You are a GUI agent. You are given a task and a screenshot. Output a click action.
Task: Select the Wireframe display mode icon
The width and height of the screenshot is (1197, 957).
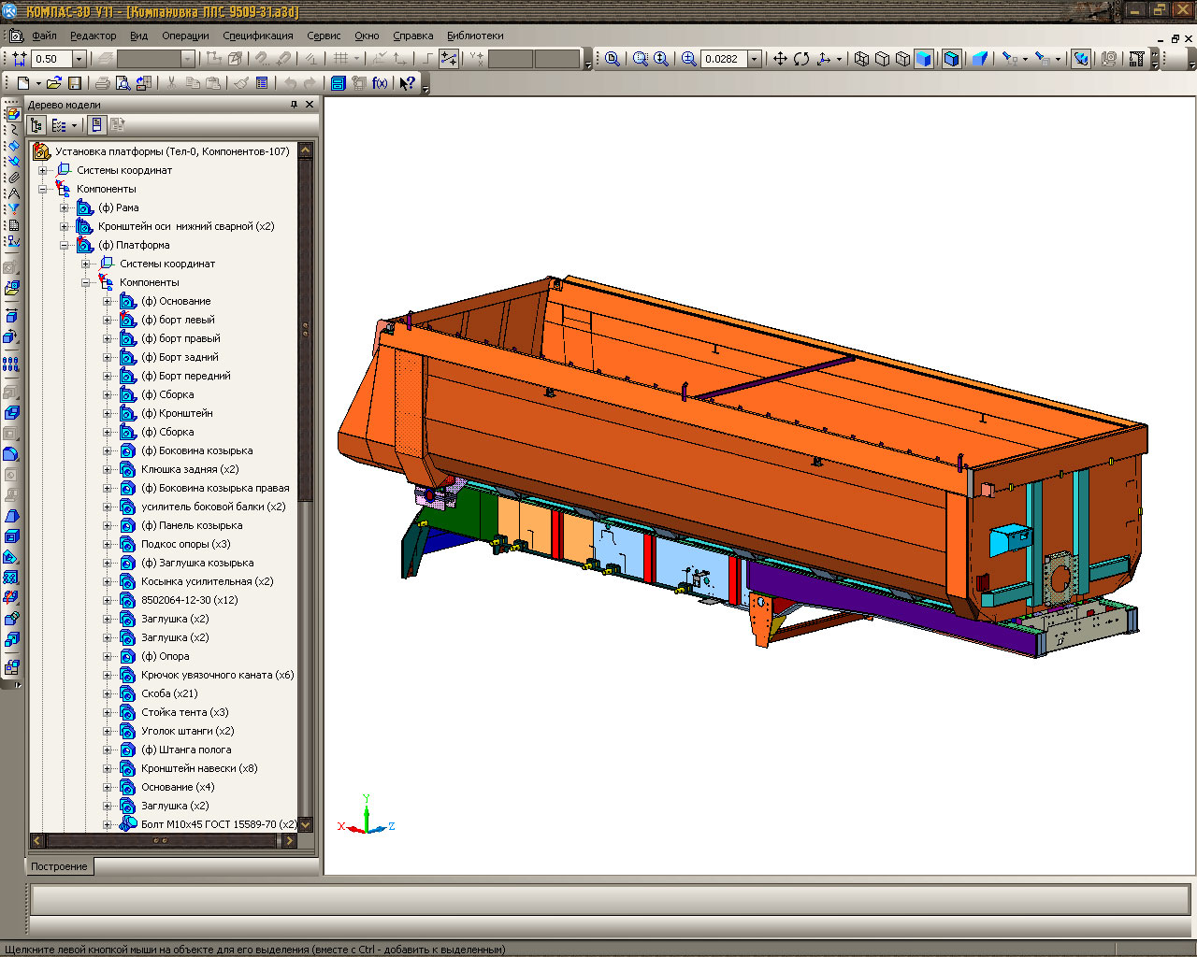click(861, 59)
